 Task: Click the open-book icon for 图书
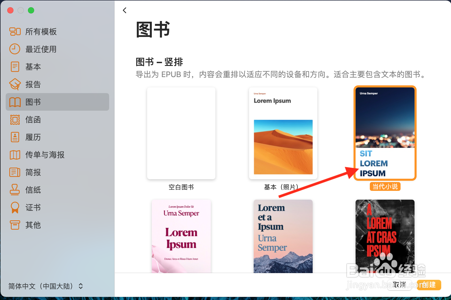click(x=15, y=102)
